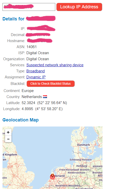Open the Dynamic IP assignment link
This screenshot has width=113, height=189.
click(36, 77)
